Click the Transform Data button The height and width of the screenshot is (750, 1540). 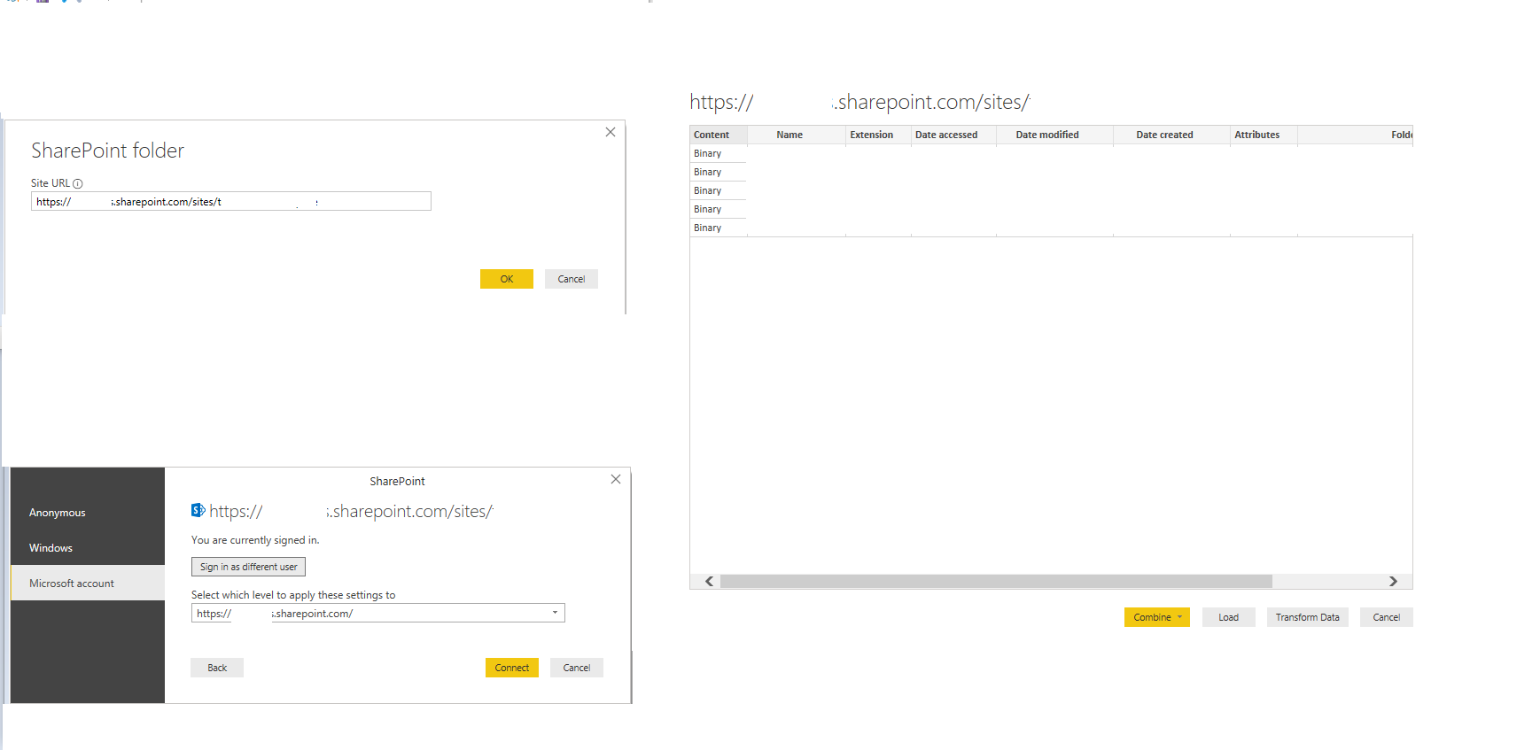tap(1307, 617)
